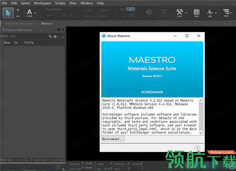Open the File menu
Image resolution: width=236 pixels, height=171 pixels.
coord(4,3)
